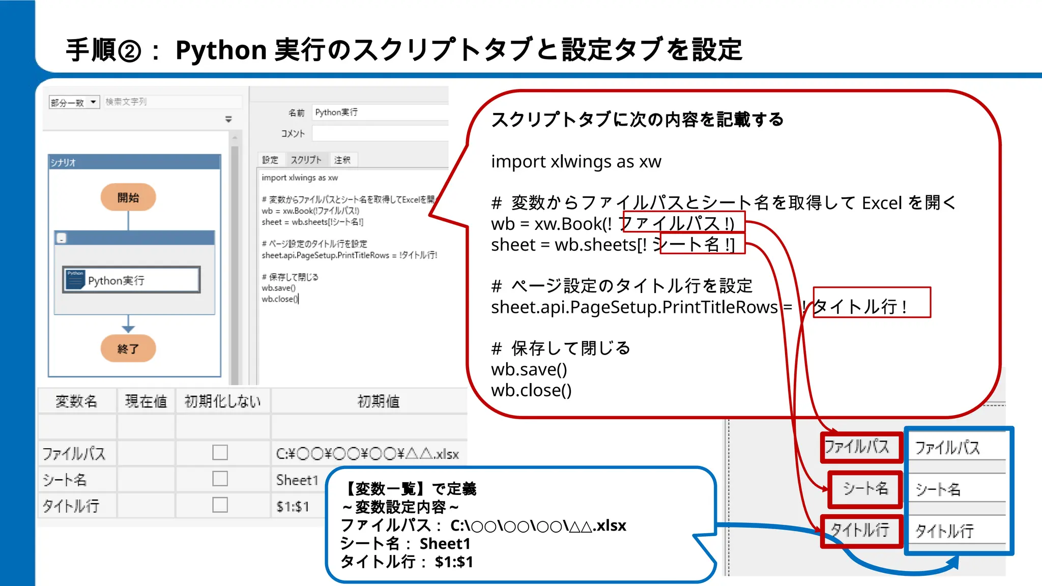1042x586 pixels.
Task: Select the Python実行 node label
Action: (x=116, y=280)
